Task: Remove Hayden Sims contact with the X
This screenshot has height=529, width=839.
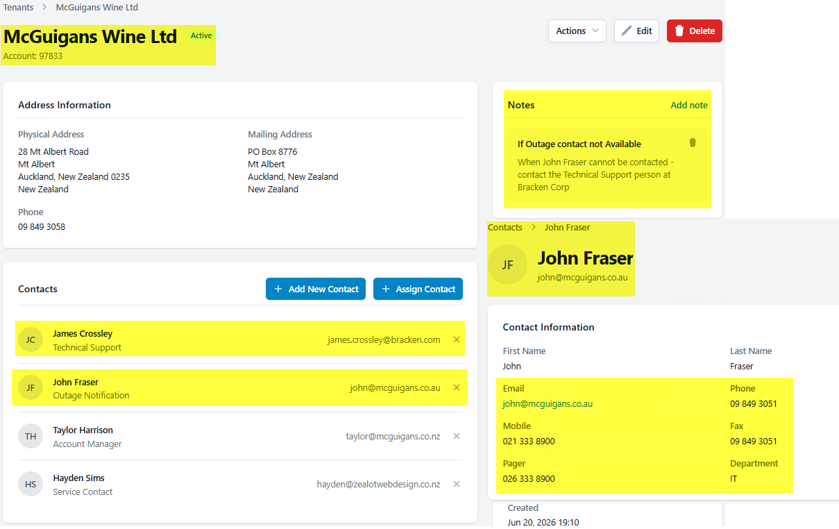Action: (457, 484)
